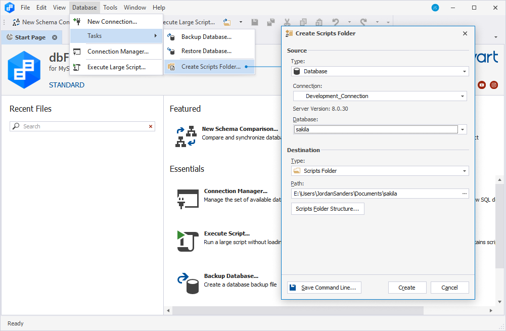Click the Backup Database cylinder icon
Screen dimensions: 506x331
click(x=188, y=283)
